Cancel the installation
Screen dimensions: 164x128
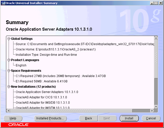151,118
